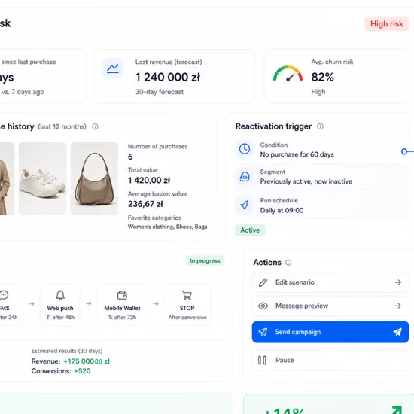This screenshot has width=414, height=414.
Task: Open Edit scenario arrow row
Action: (x=330, y=282)
